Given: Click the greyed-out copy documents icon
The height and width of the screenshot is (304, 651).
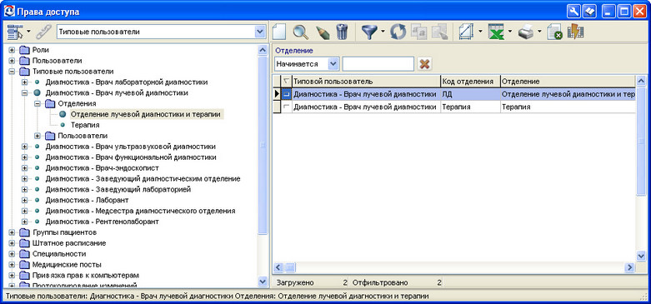Looking at the screenshot, I should [x=418, y=32].
